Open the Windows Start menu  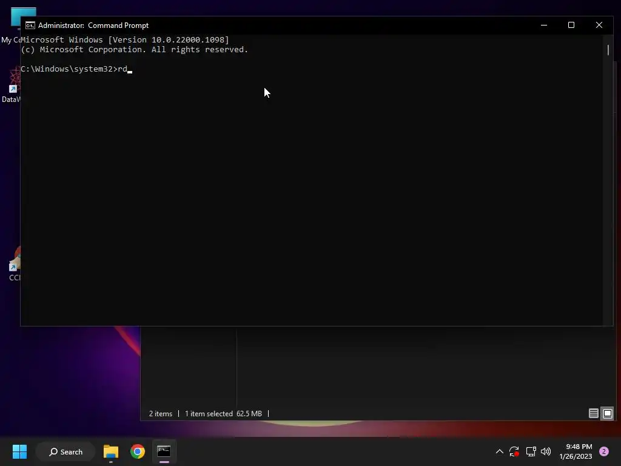(x=19, y=451)
